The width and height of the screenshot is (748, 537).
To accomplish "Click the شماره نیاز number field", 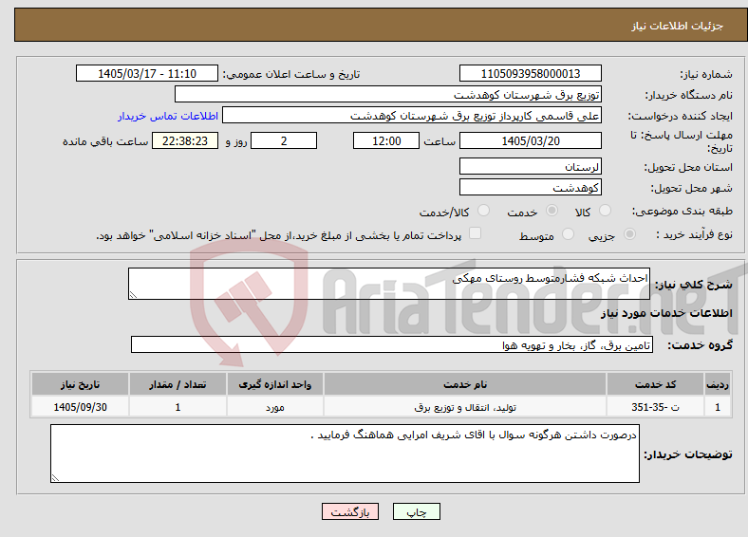I will tap(530, 73).
